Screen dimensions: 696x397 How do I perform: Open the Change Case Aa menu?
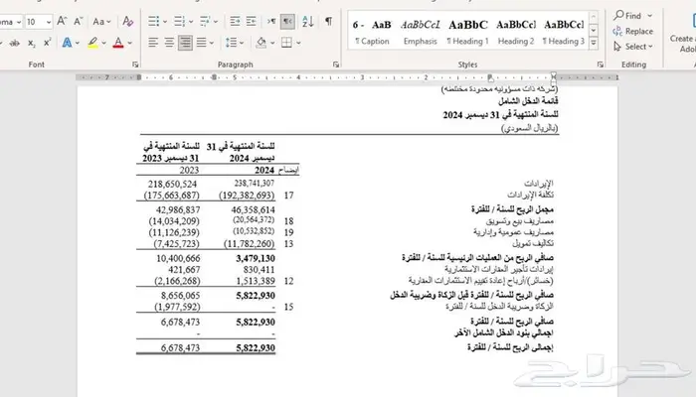pyautogui.click(x=101, y=21)
